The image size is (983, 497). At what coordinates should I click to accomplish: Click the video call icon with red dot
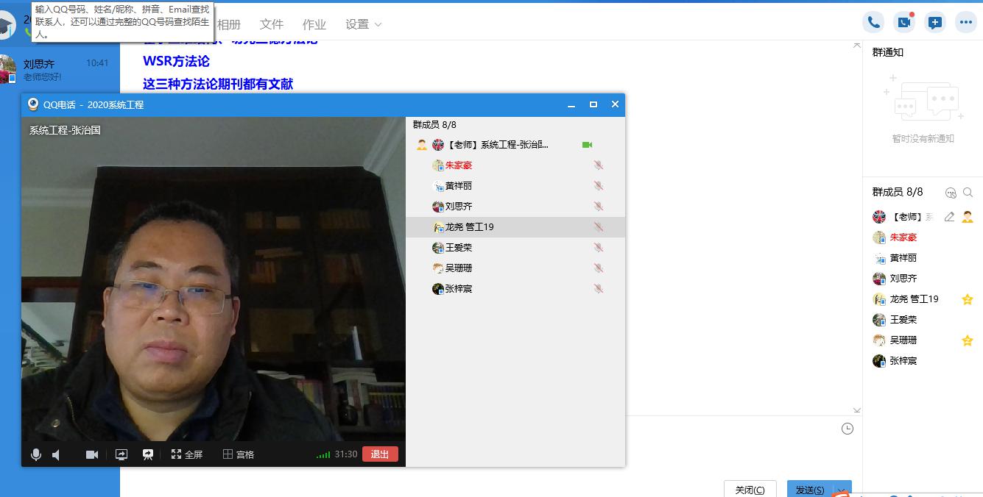[903, 22]
